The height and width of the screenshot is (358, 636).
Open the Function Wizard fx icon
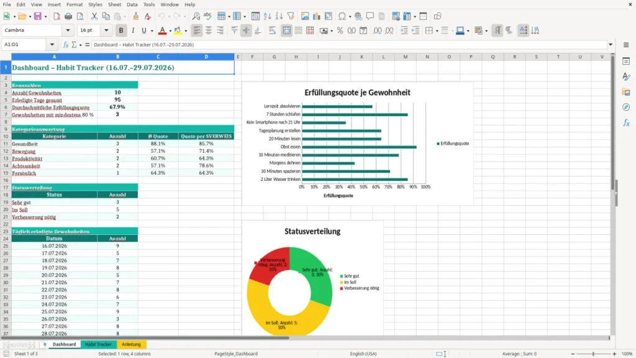(66, 45)
